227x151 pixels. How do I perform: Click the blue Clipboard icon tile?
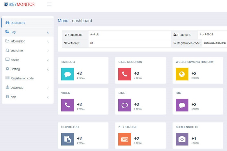coord(67,139)
